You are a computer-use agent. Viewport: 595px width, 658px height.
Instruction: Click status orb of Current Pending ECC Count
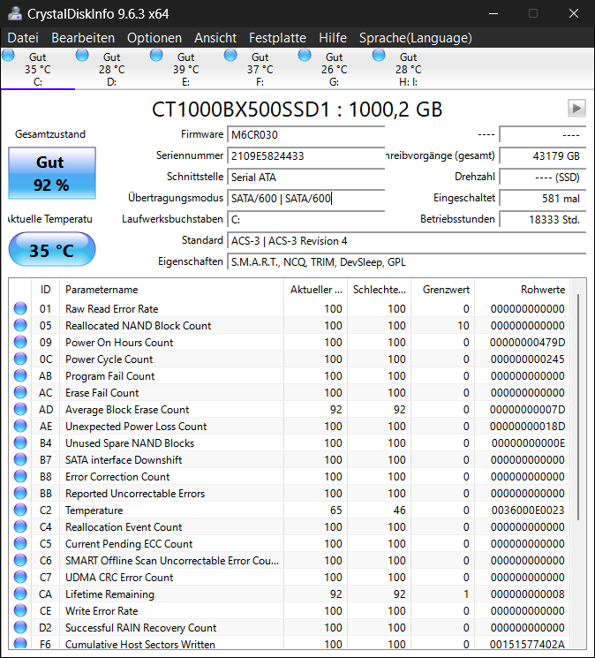[20, 543]
